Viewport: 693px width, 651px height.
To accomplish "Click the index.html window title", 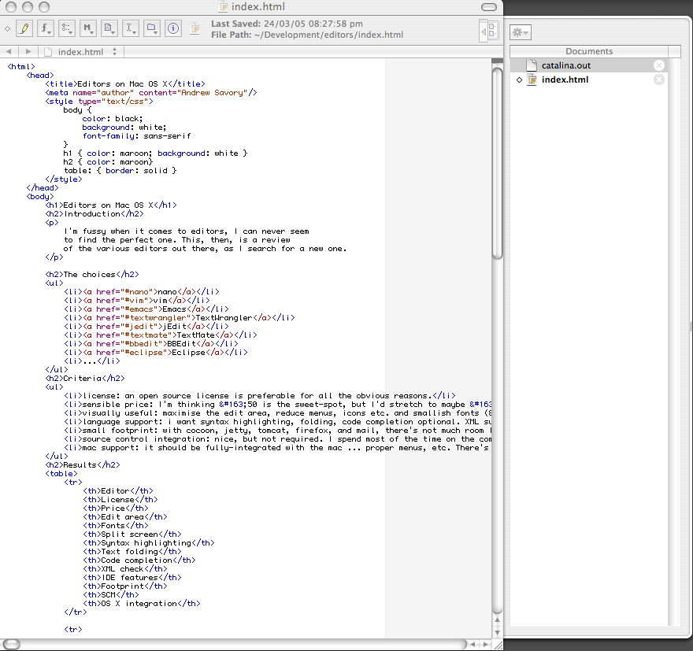I will pos(258,6).
